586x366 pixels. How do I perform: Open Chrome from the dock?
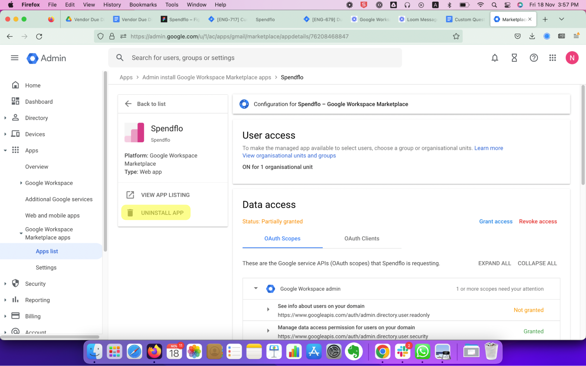point(382,351)
